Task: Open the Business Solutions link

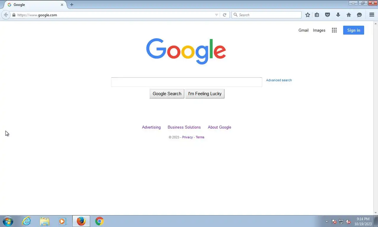Action: click(184, 127)
